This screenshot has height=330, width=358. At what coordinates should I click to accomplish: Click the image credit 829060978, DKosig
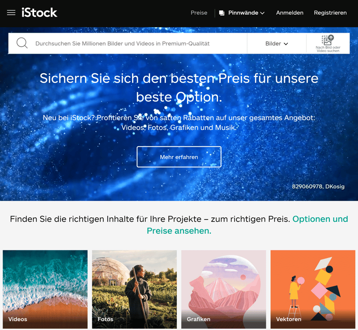pos(318,186)
